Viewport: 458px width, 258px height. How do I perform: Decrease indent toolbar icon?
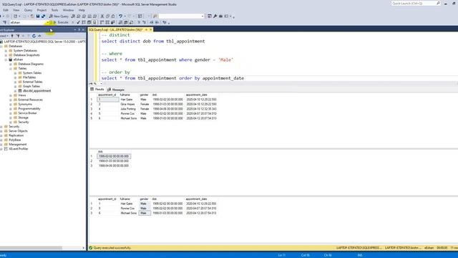point(151,22)
